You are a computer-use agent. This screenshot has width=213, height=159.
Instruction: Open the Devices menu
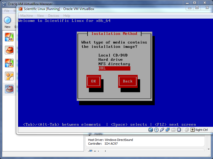(x=54, y=16)
